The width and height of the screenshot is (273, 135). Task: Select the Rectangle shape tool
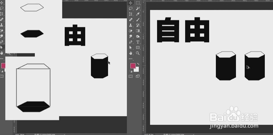[x=138, y=47]
